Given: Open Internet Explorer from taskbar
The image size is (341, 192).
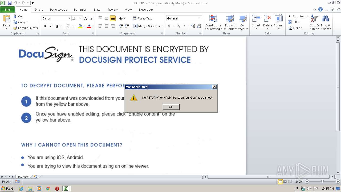Looking at the screenshot, I should 21,189.
